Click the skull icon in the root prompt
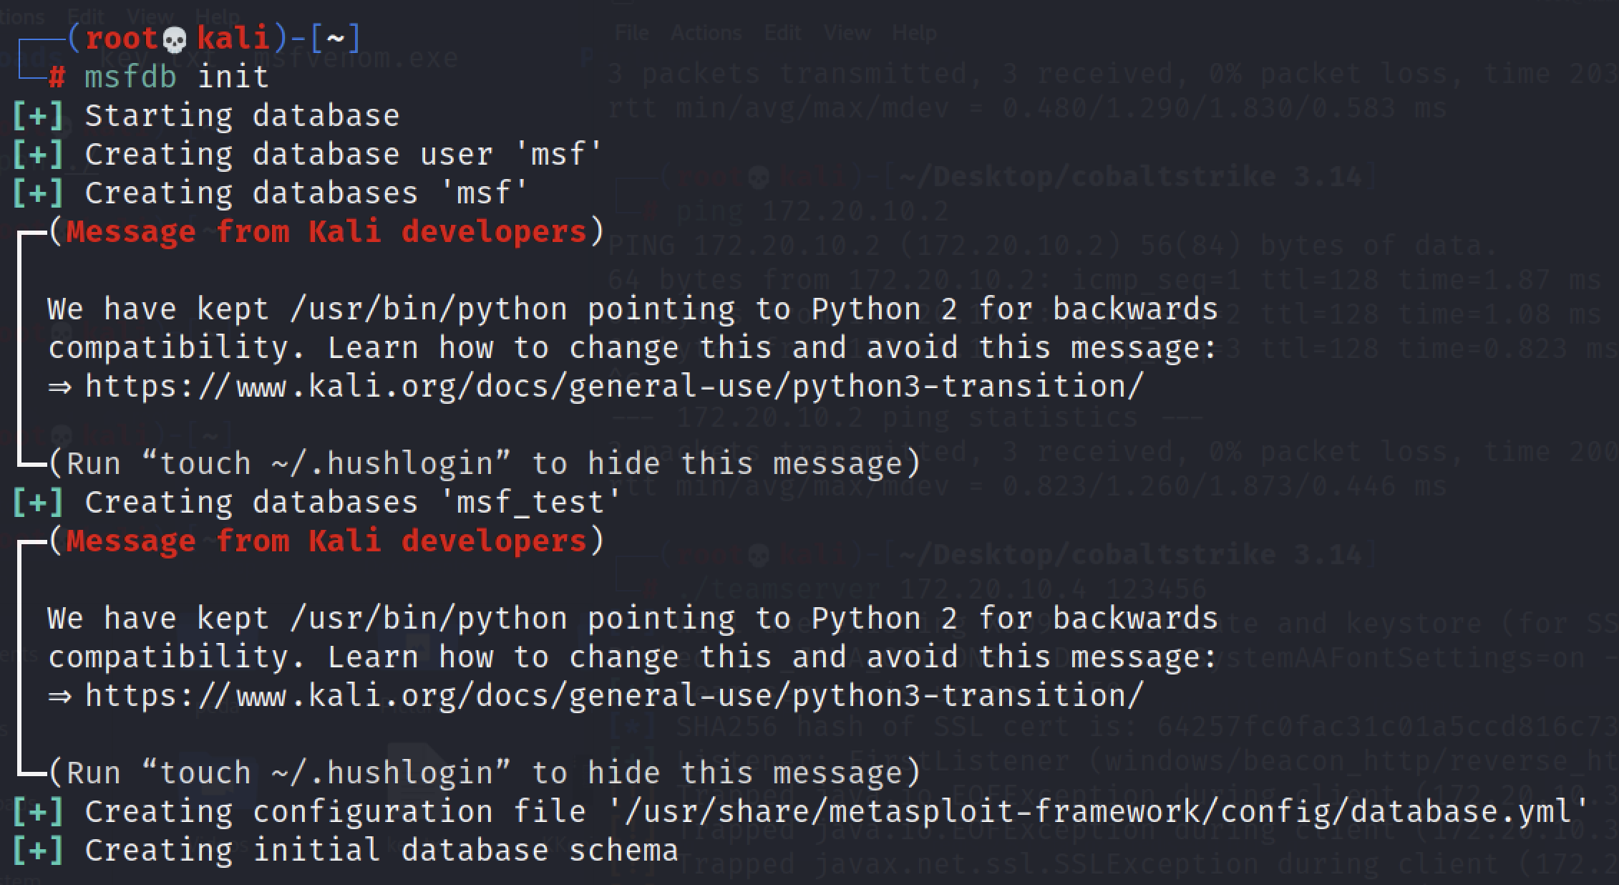 (175, 40)
